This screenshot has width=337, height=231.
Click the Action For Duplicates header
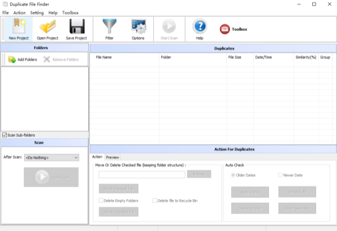[213, 149]
